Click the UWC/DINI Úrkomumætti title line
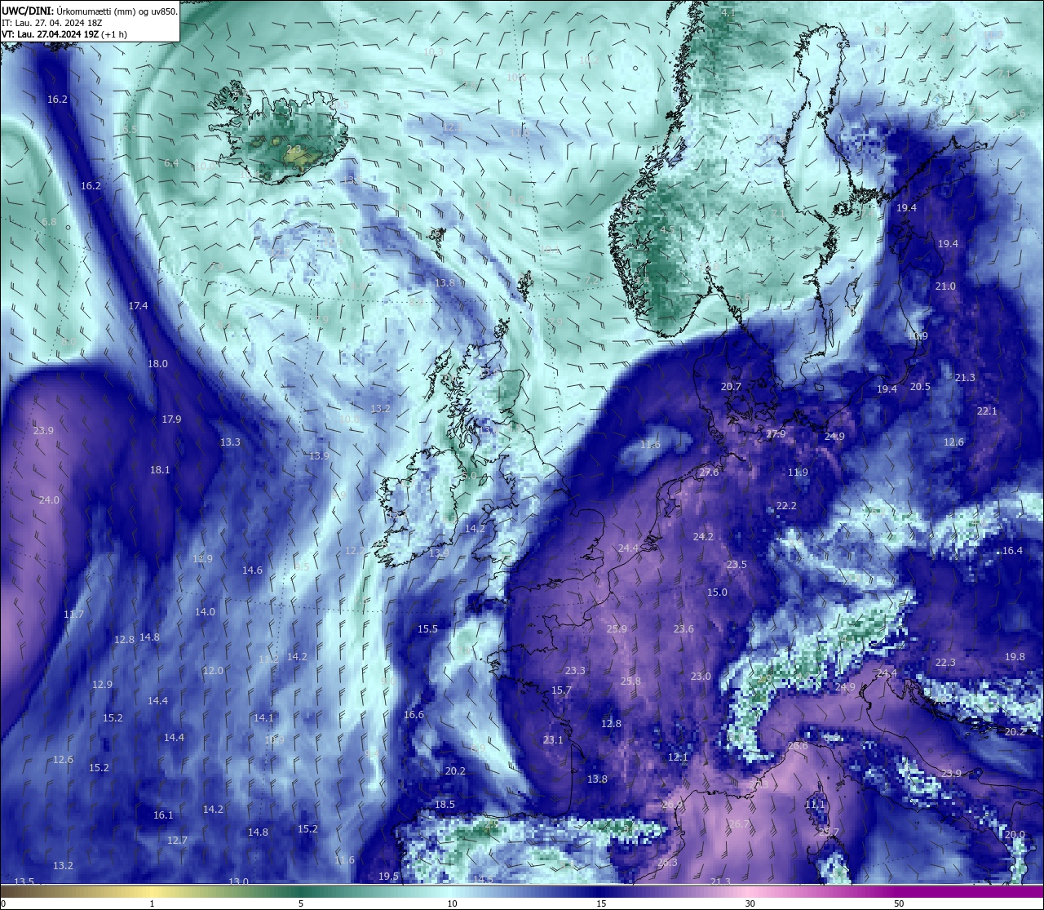Viewport: 1044px width, 910px height. 90,11
